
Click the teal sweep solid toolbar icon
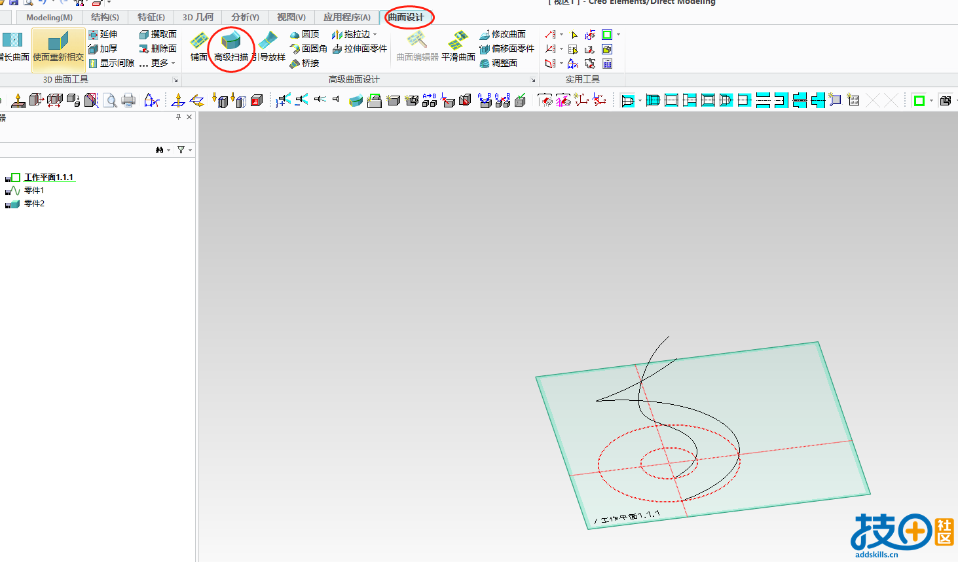click(356, 100)
